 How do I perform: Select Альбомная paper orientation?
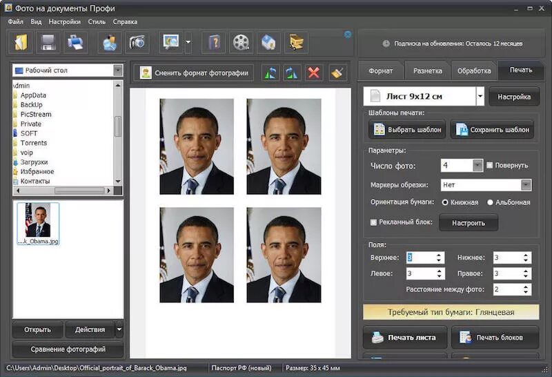(490, 202)
